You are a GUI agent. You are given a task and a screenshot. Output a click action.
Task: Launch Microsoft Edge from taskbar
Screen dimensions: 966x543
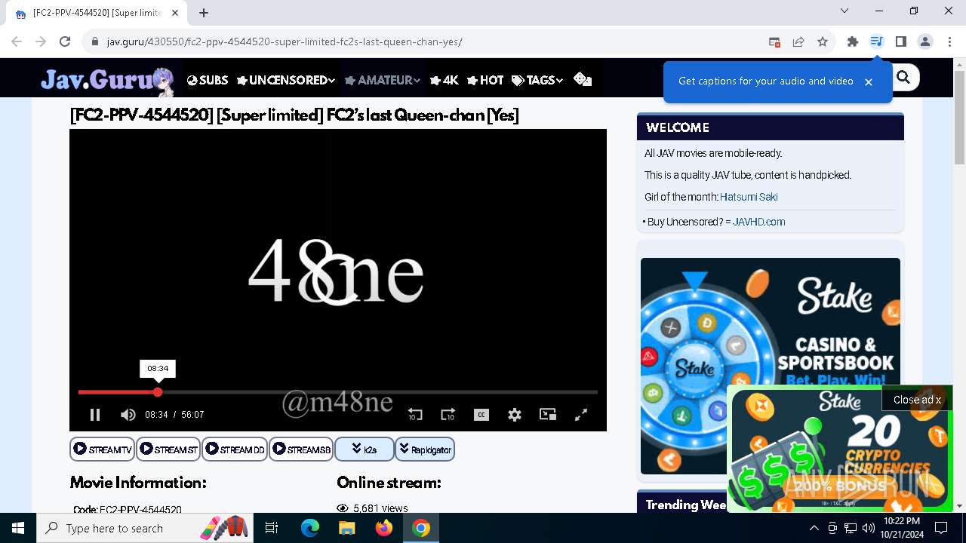(x=309, y=528)
